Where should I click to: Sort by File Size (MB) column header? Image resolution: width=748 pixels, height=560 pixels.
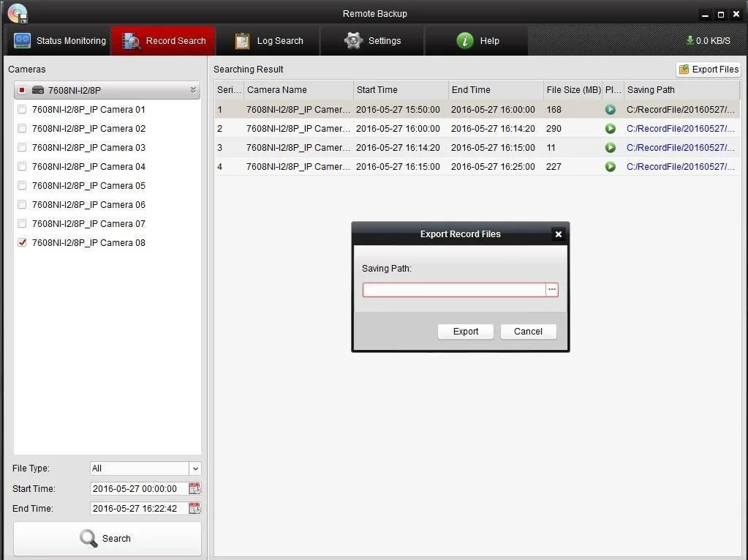[573, 90]
